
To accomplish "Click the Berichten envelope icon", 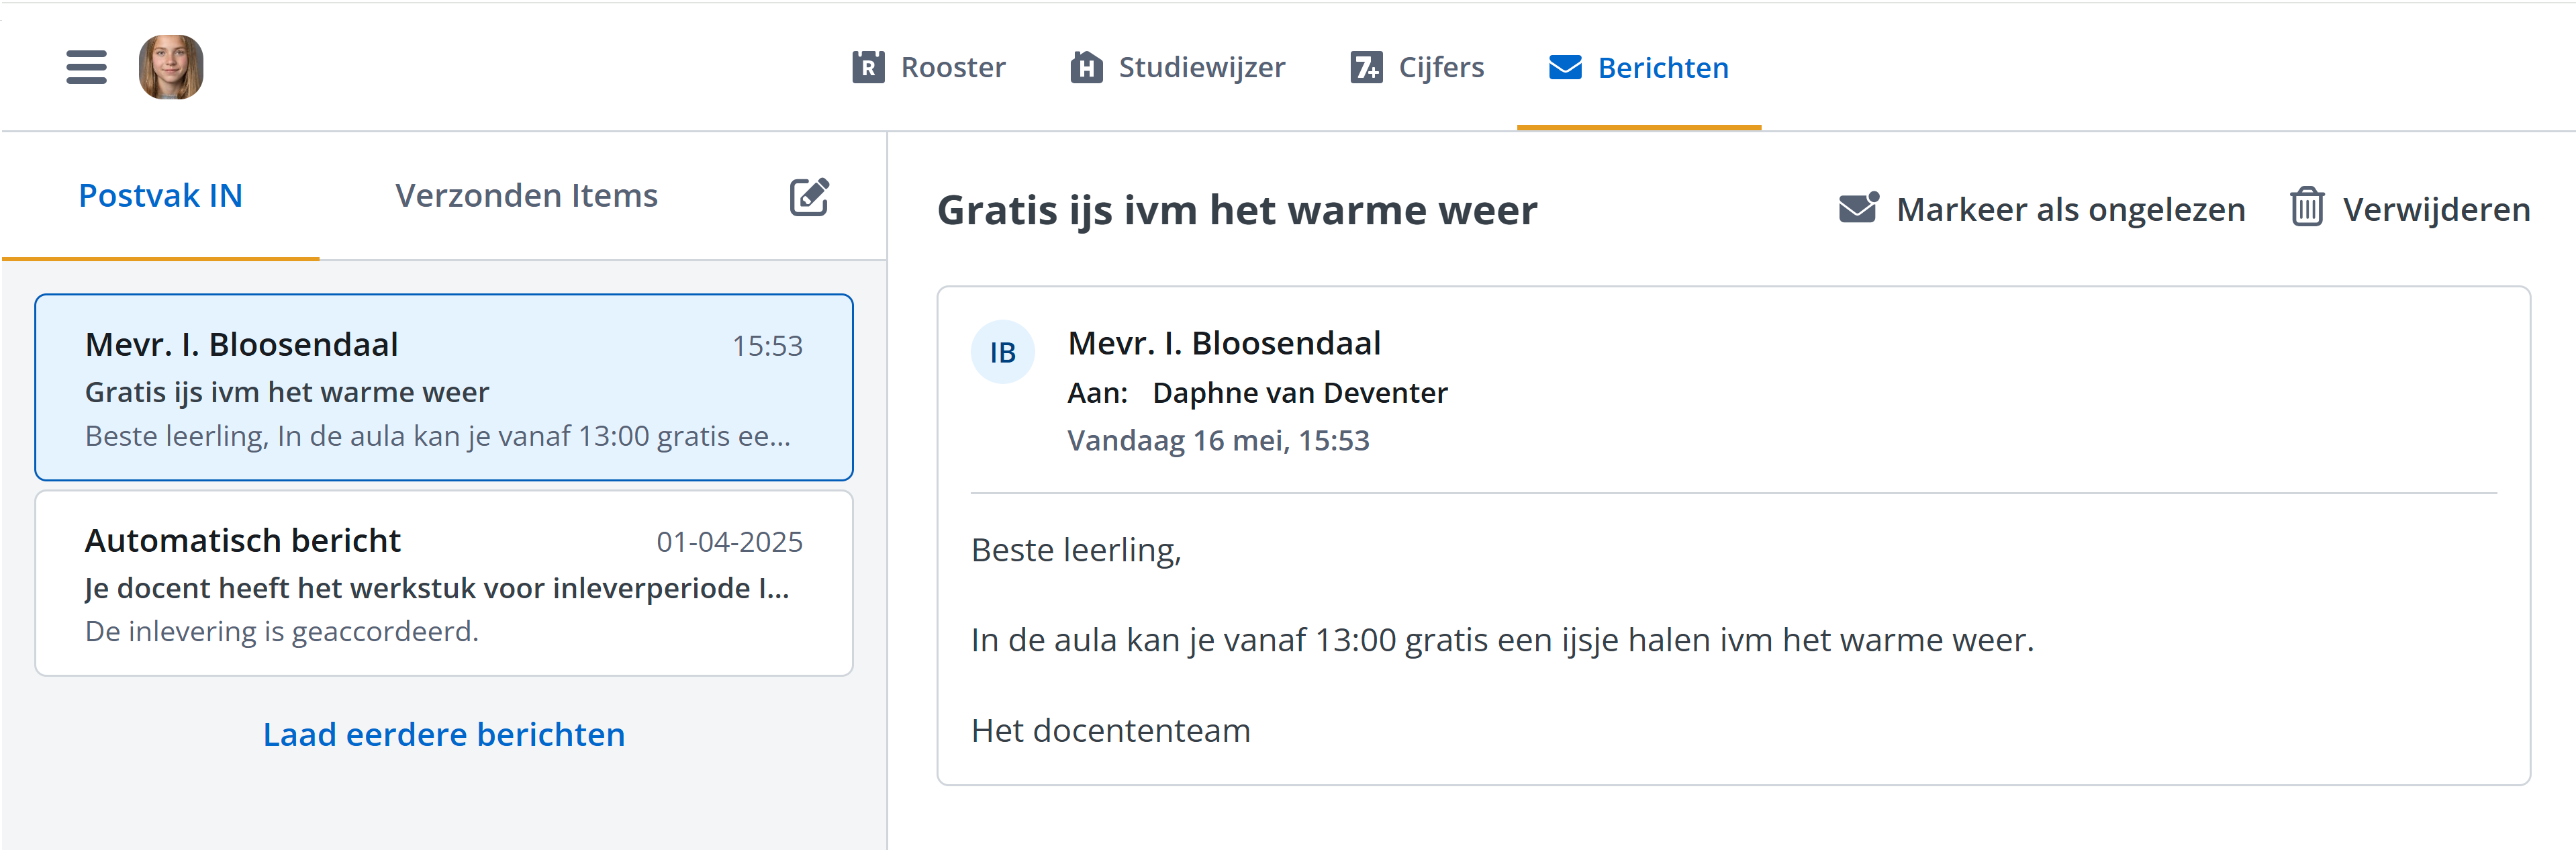I will pyautogui.click(x=1564, y=67).
